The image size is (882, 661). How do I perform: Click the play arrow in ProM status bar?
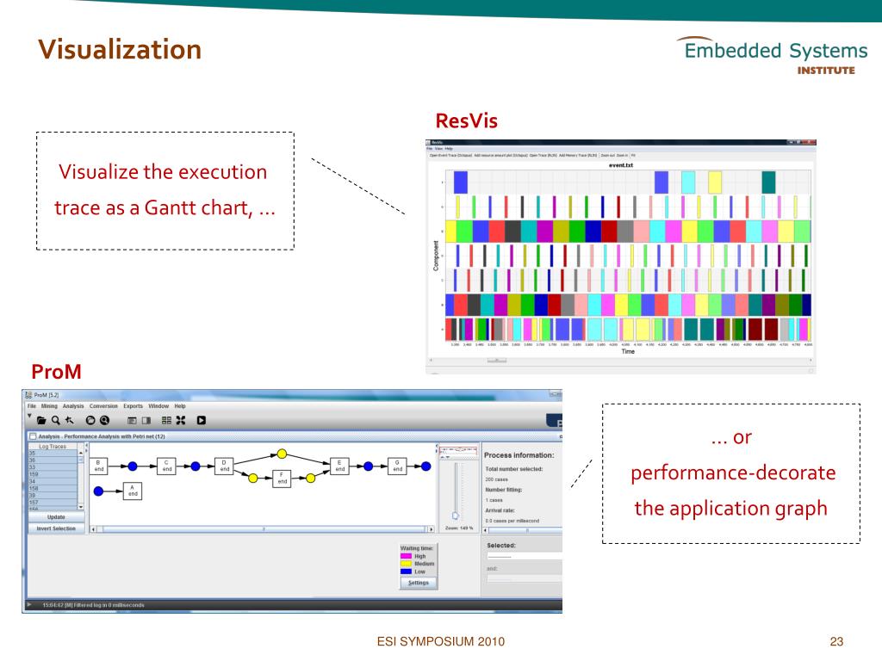click(x=29, y=605)
